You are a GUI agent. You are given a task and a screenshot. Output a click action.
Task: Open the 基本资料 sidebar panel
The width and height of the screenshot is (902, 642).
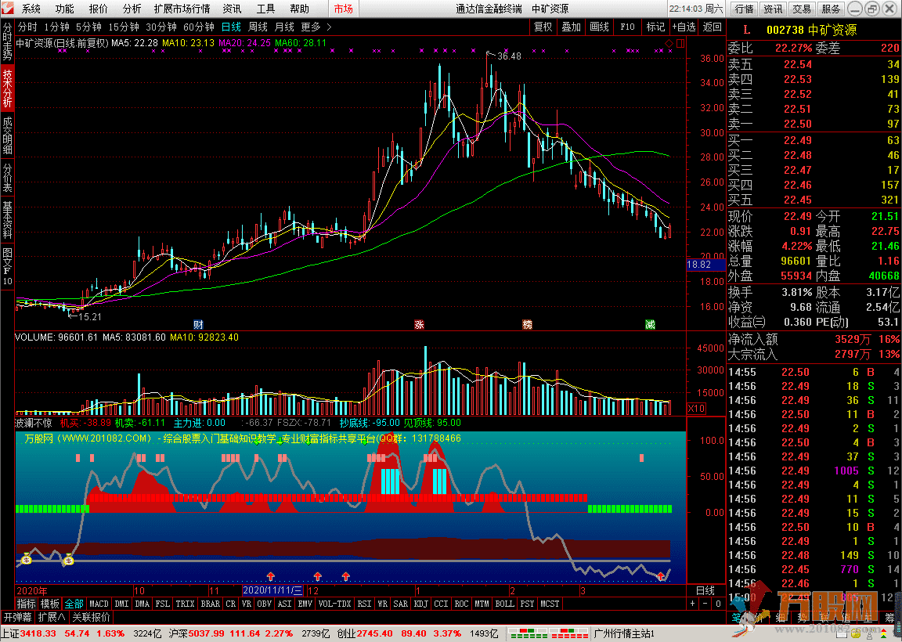tap(7, 219)
